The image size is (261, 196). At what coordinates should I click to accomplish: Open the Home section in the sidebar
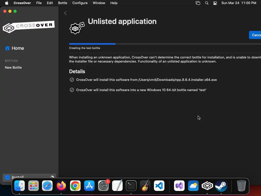(15, 48)
